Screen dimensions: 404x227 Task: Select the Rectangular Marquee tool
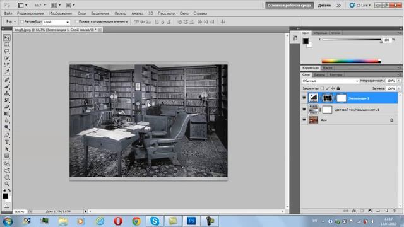pyautogui.click(x=7, y=45)
